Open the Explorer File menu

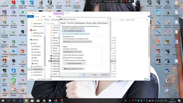(31, 17)
